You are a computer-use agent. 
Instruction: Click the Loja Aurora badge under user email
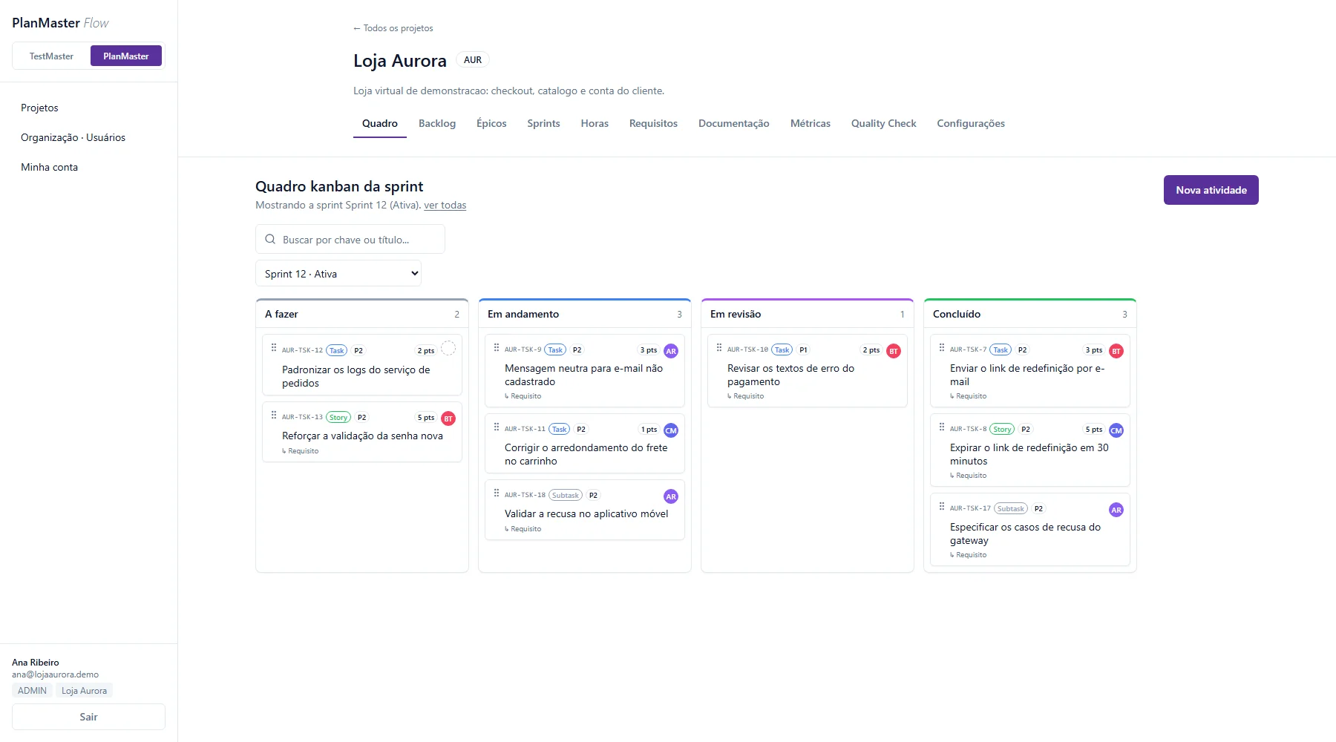tap(84, 691)
